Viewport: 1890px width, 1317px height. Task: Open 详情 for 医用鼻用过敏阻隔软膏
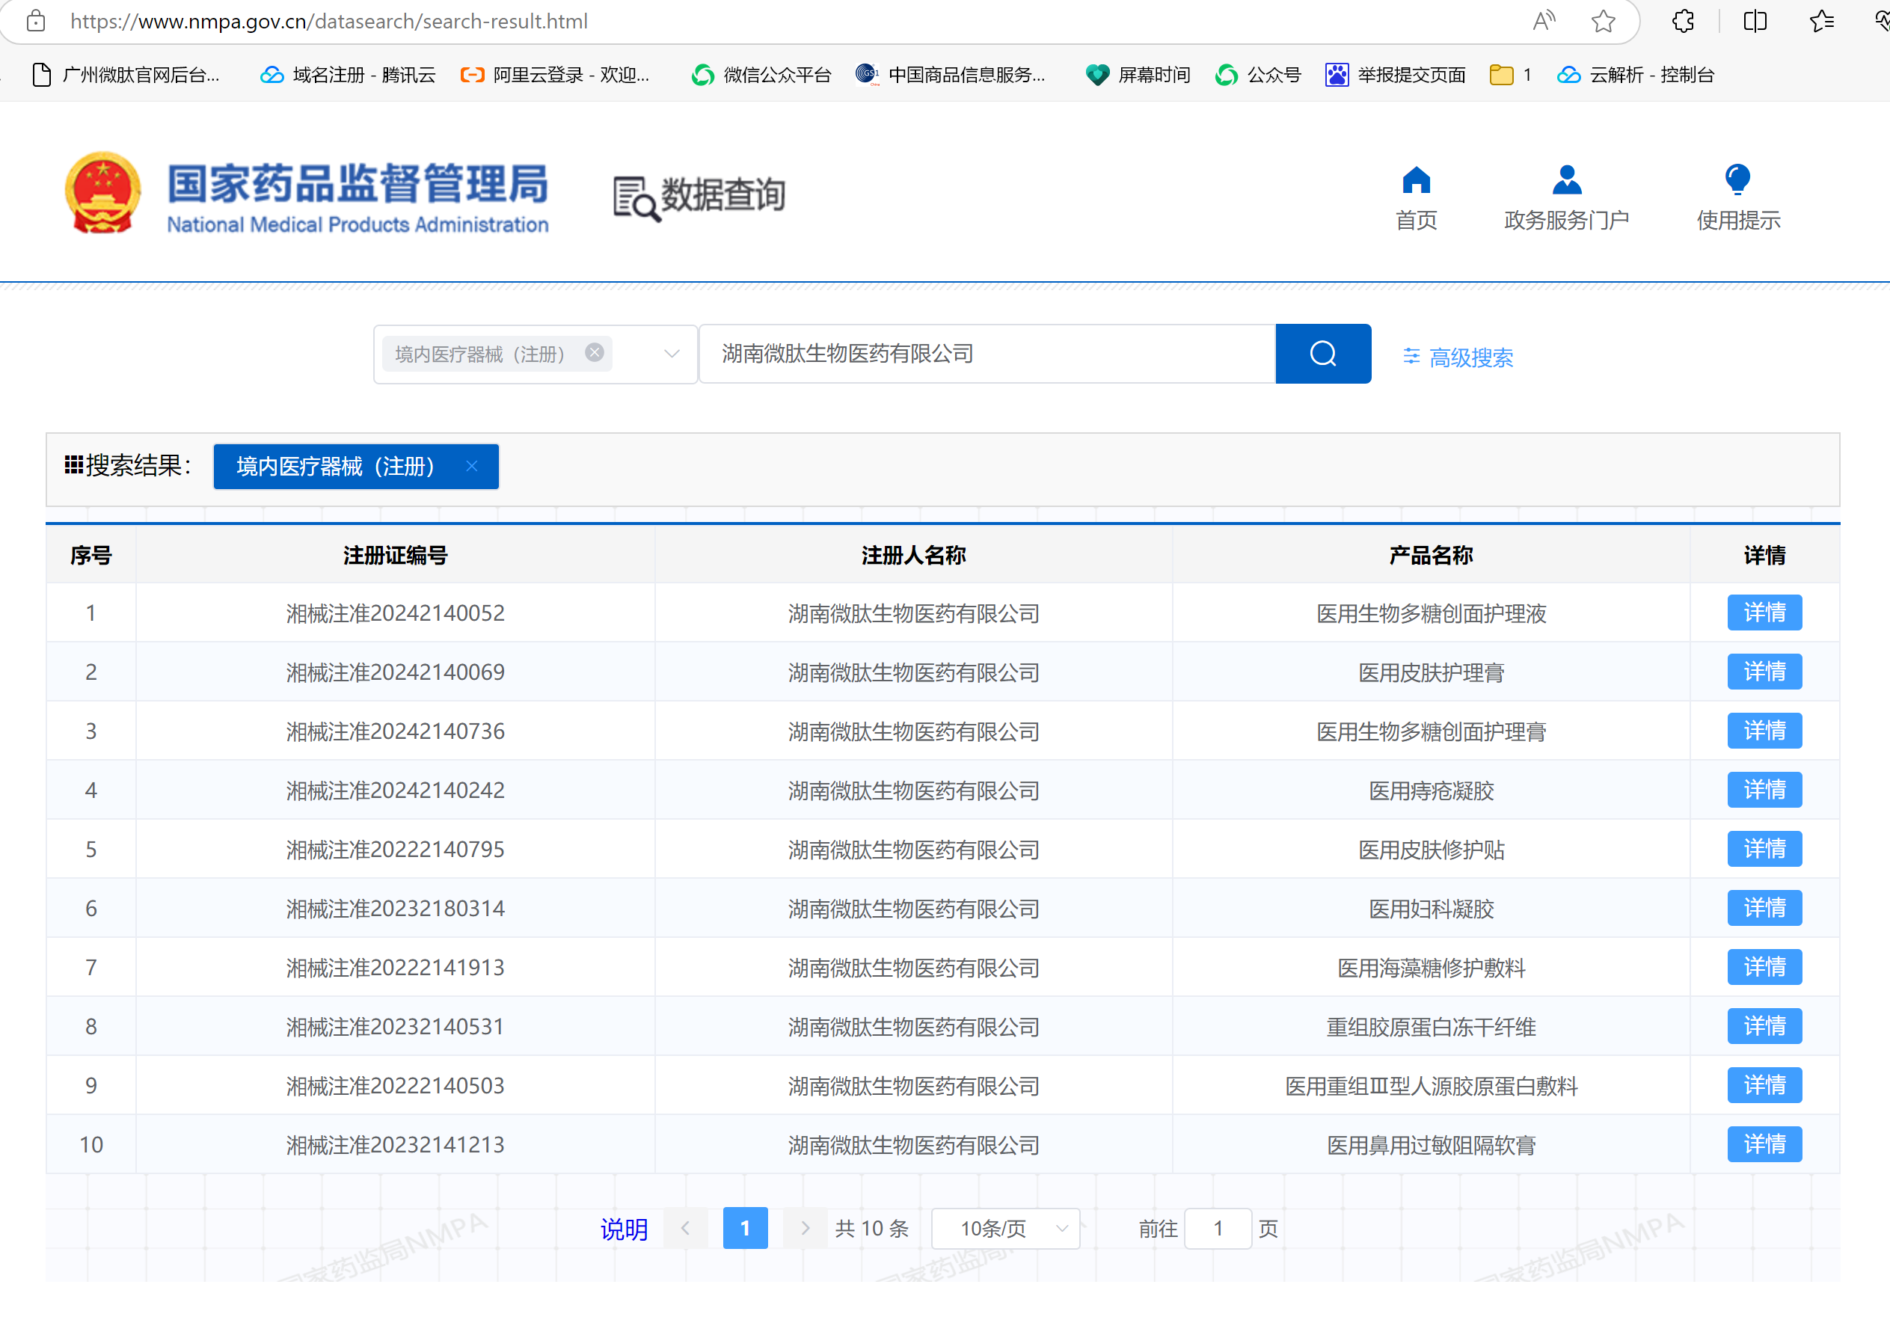pyautogui.click(x=1764, y=1145)
